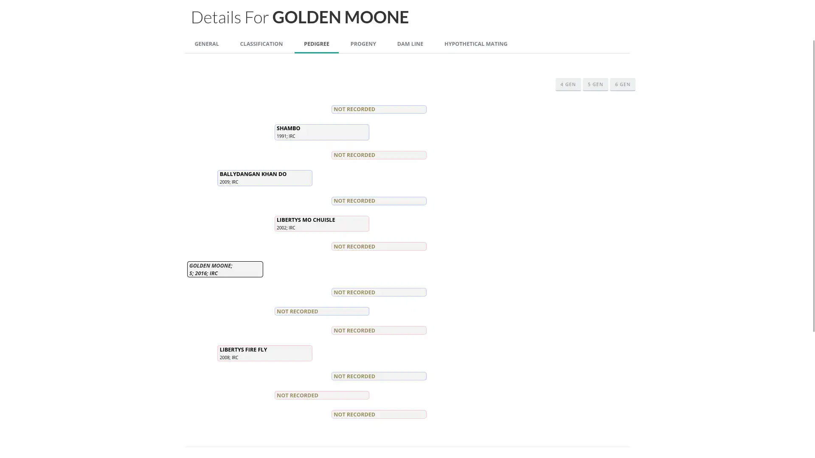The height and width of the screenshot is (458, 815).
Task: Click NOT RECORDED above LIBERTYS FIRE FLY
Action: tap(379, 330)
